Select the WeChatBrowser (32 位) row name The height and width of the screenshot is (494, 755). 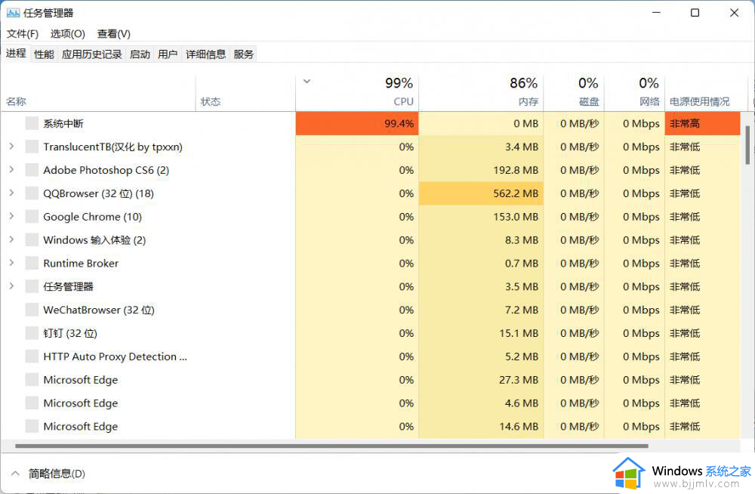[x=99, y=310]
